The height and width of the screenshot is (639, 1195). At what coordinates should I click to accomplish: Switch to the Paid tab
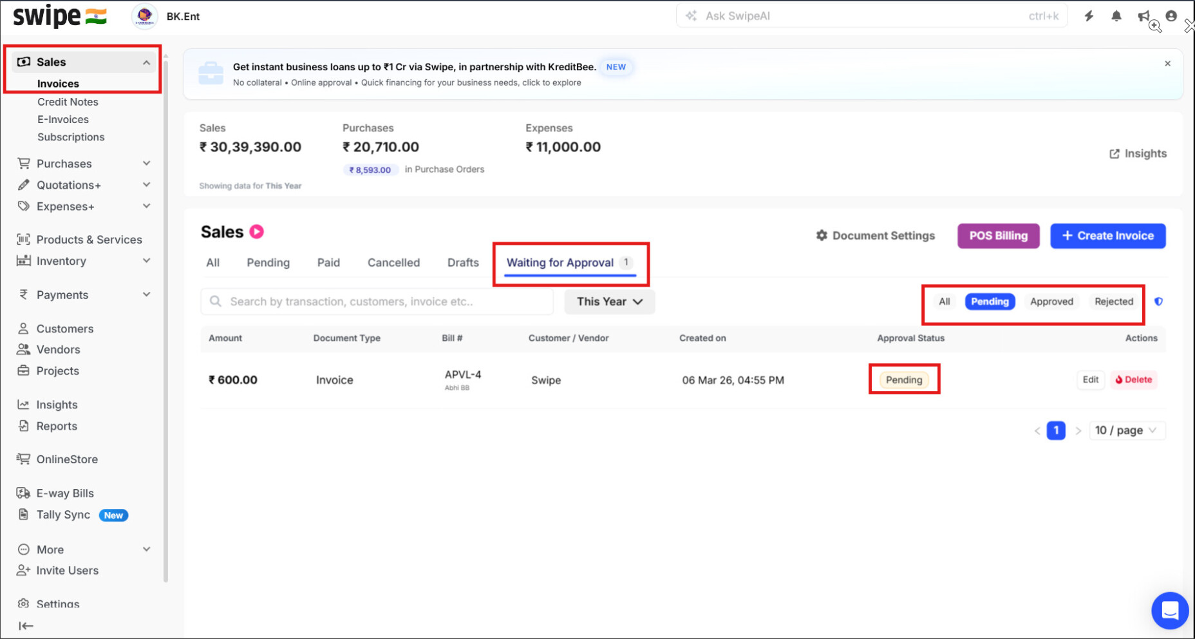328,263
